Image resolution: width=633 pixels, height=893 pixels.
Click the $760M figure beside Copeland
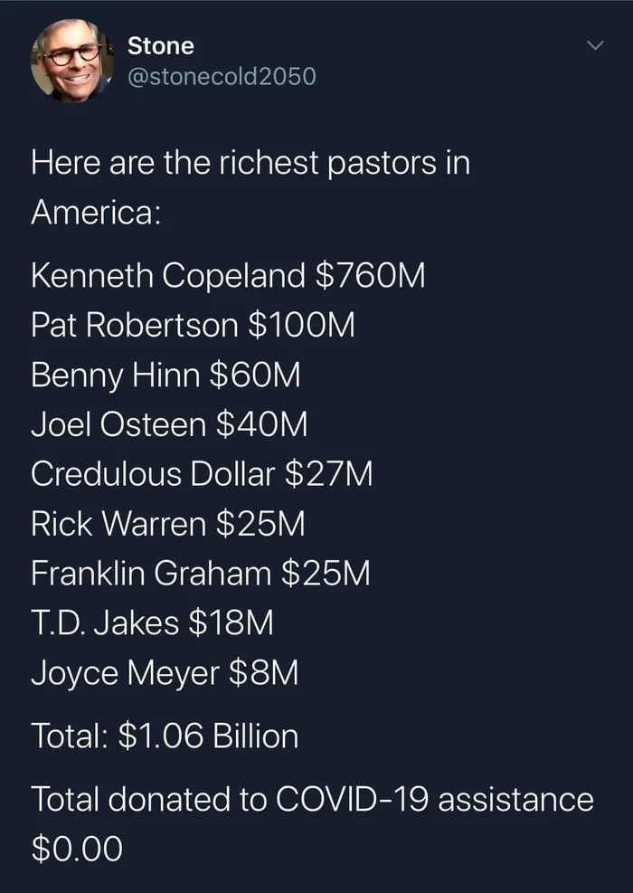click(370, 277)
